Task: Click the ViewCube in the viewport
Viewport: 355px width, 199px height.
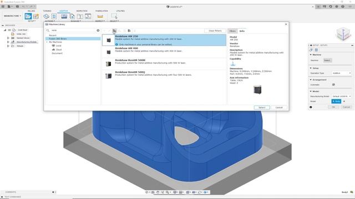Action: click(343, 34)
